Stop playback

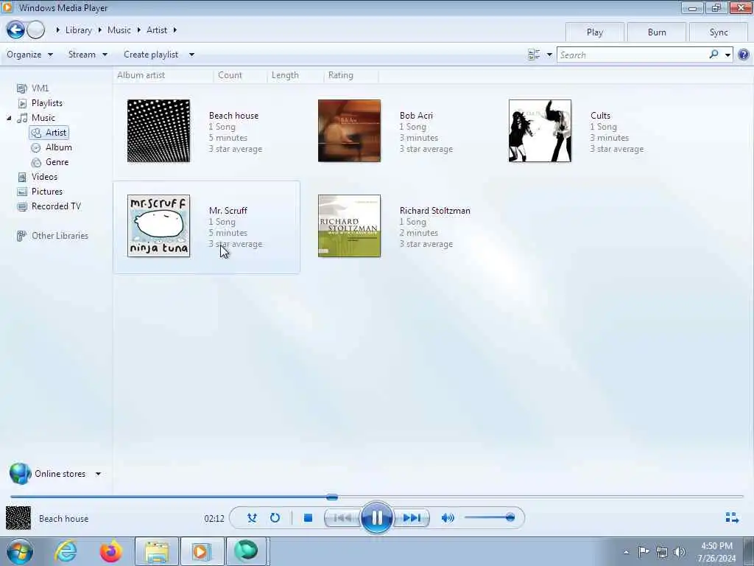pos(309,518)
